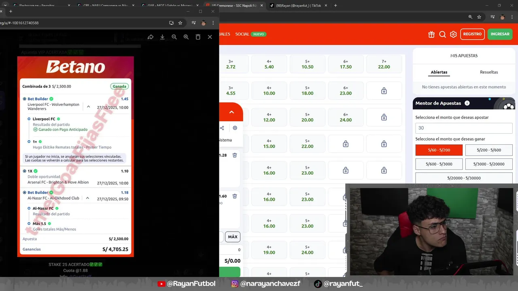Open a new tab in the front browser window
The height and width of the screenshot is (291, 518).
[x=11, y=11]
